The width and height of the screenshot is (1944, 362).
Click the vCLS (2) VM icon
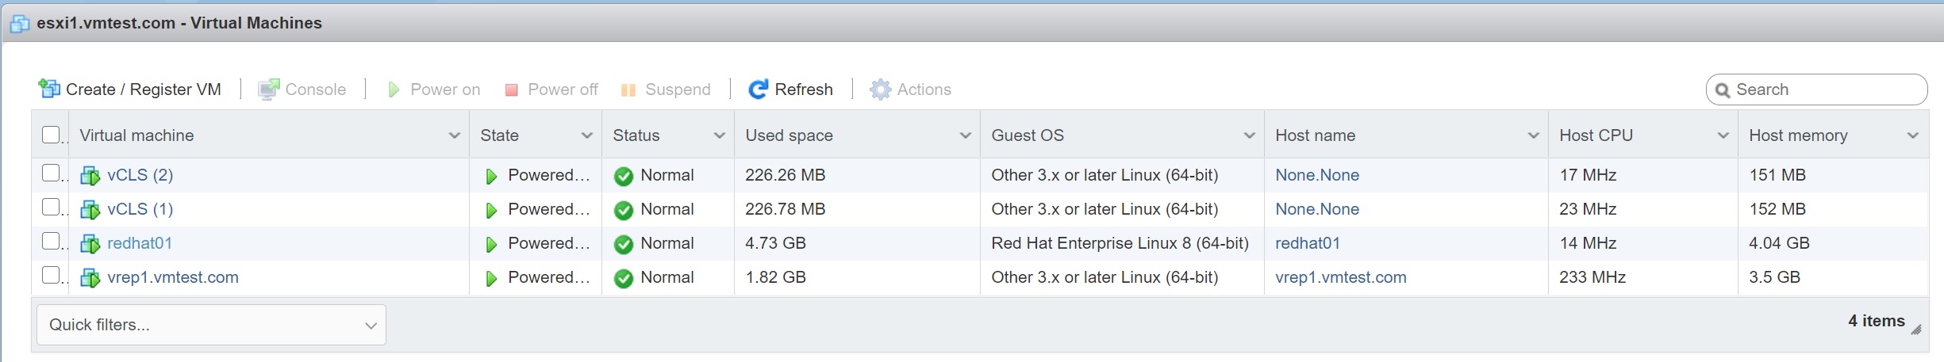click(90, 176)
